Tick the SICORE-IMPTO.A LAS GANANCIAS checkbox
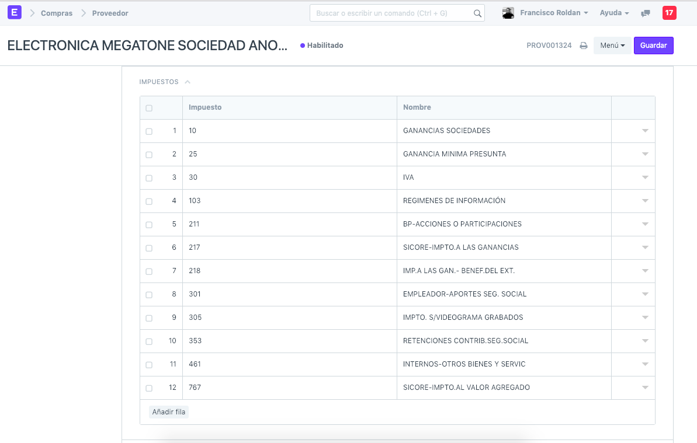The height and width of the screenshot is (443, 697). tap(149, 248)
